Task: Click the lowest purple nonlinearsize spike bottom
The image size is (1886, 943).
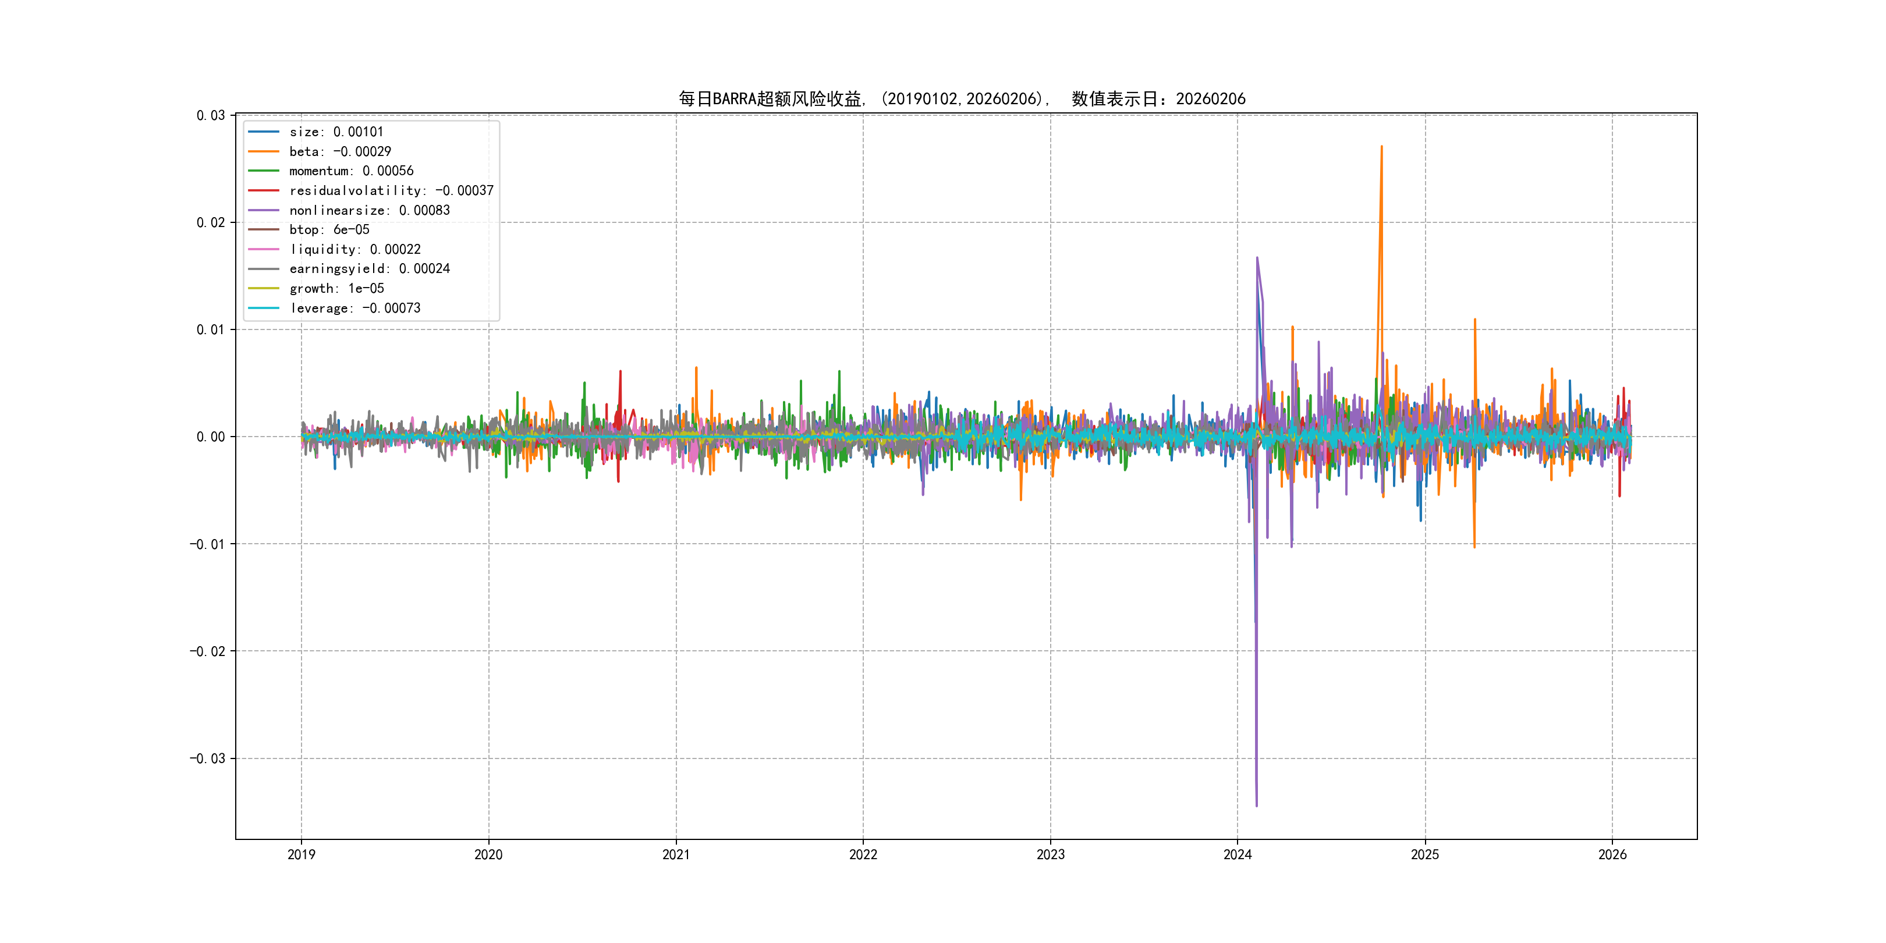Action: coord(1256,806)
